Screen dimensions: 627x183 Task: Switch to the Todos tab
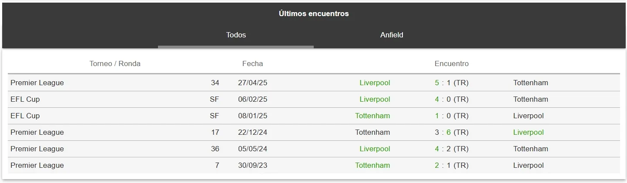(236, 35)
